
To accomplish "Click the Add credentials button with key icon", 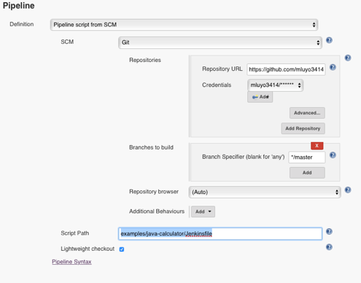I will click(260, 97).
